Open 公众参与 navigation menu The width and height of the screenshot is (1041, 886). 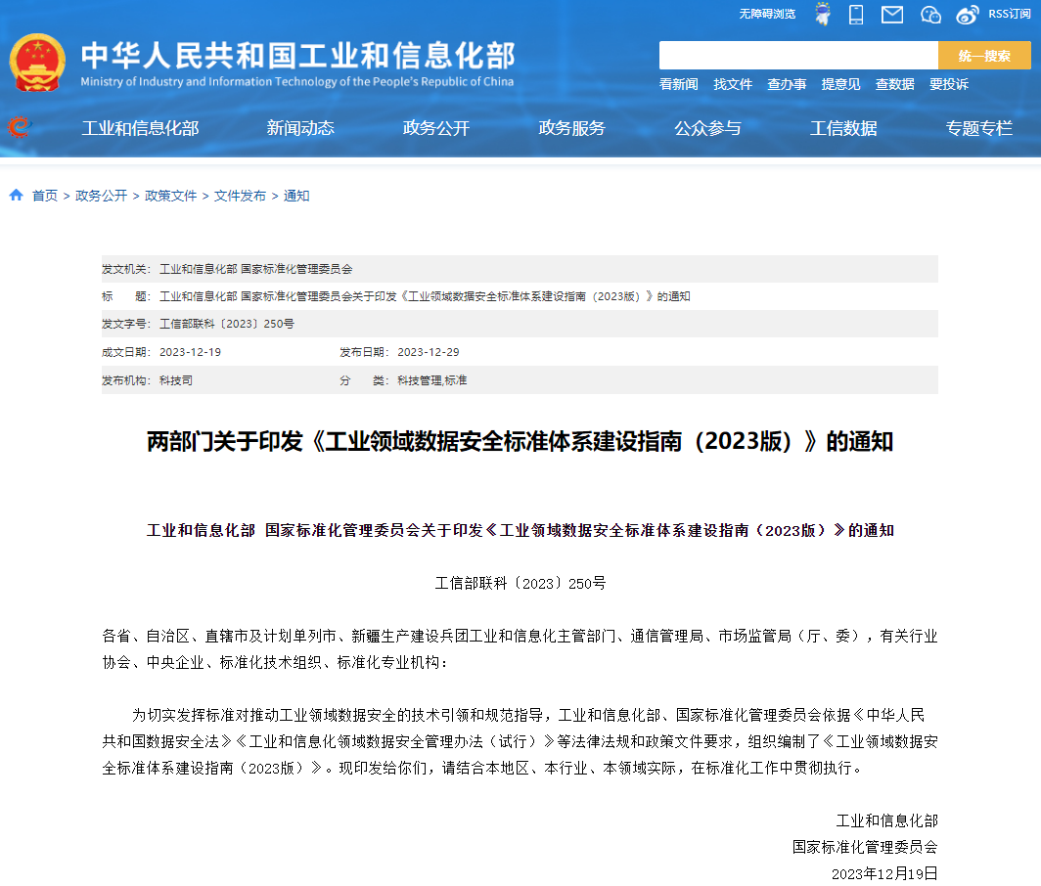pyautogui.click(x=707, y=128)
